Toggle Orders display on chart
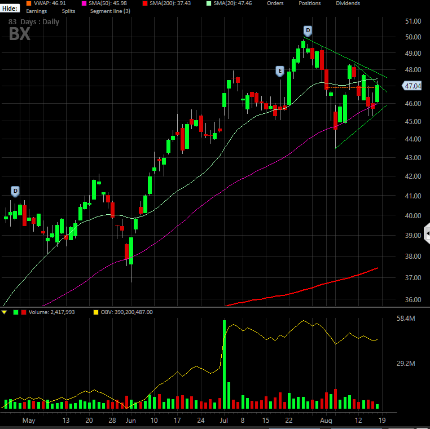Viewport: 430px width, 429px height. pyautogui.click(x=275, y=3)
